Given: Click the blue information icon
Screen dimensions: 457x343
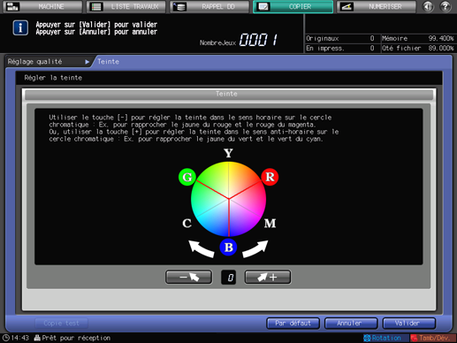Looking at the screenshot, I should pyautogui.click(x=20, y=28).
